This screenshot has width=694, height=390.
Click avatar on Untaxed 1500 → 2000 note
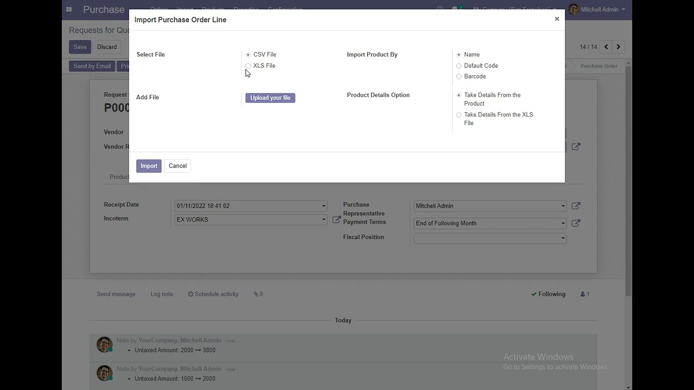point(104,373)
